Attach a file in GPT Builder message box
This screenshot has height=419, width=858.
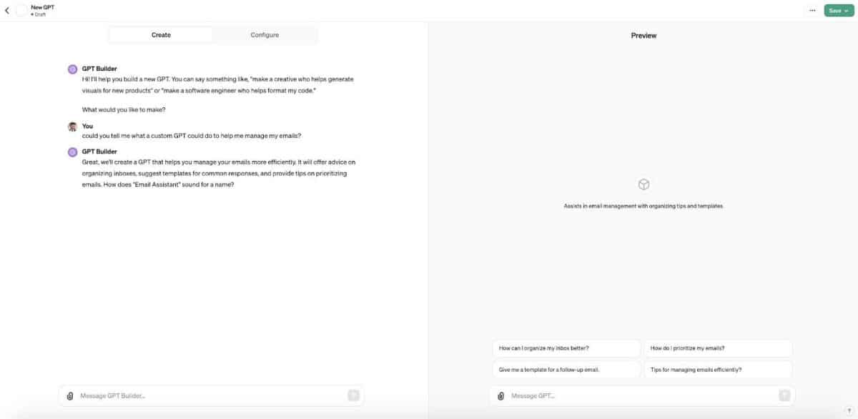[x=70, y=395]
